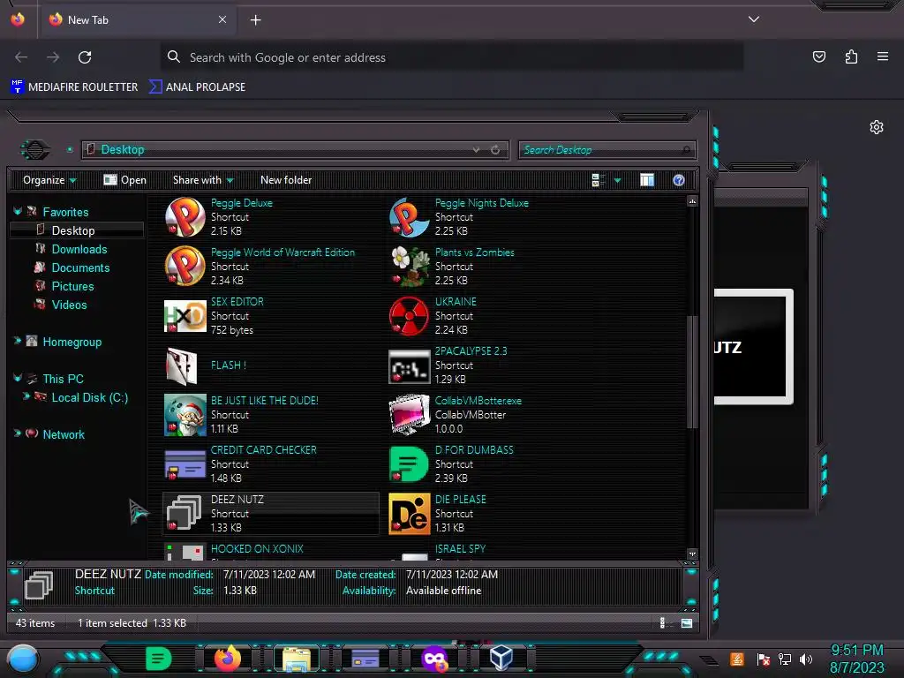Select the 2PACALYPSE 2.3 console icon

point(410,366)
